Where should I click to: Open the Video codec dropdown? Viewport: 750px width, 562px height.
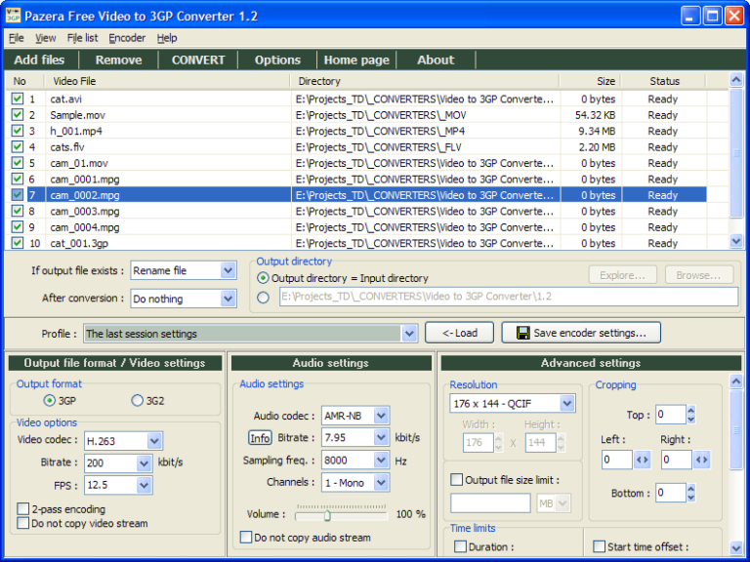tap(154, 442)
